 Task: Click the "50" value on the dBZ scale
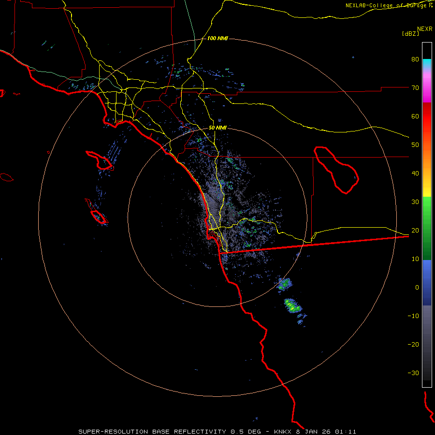coord(415,145)
